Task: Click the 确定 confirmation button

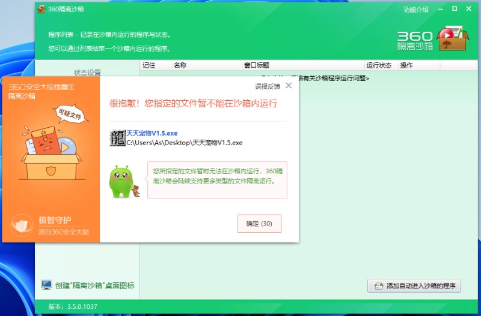Action: [259, 224]
